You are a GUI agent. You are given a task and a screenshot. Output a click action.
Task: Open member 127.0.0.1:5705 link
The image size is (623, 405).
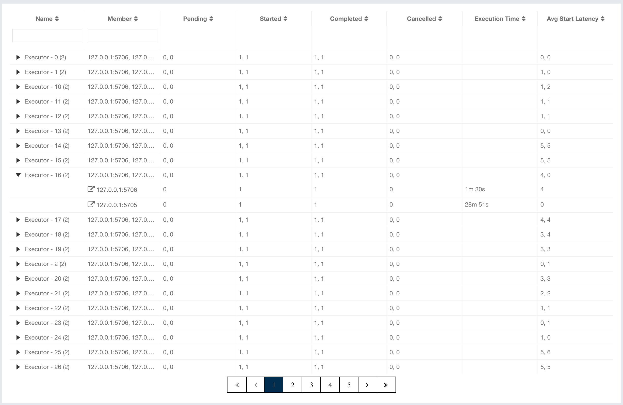pyautogui.click(x=117, y=205)
